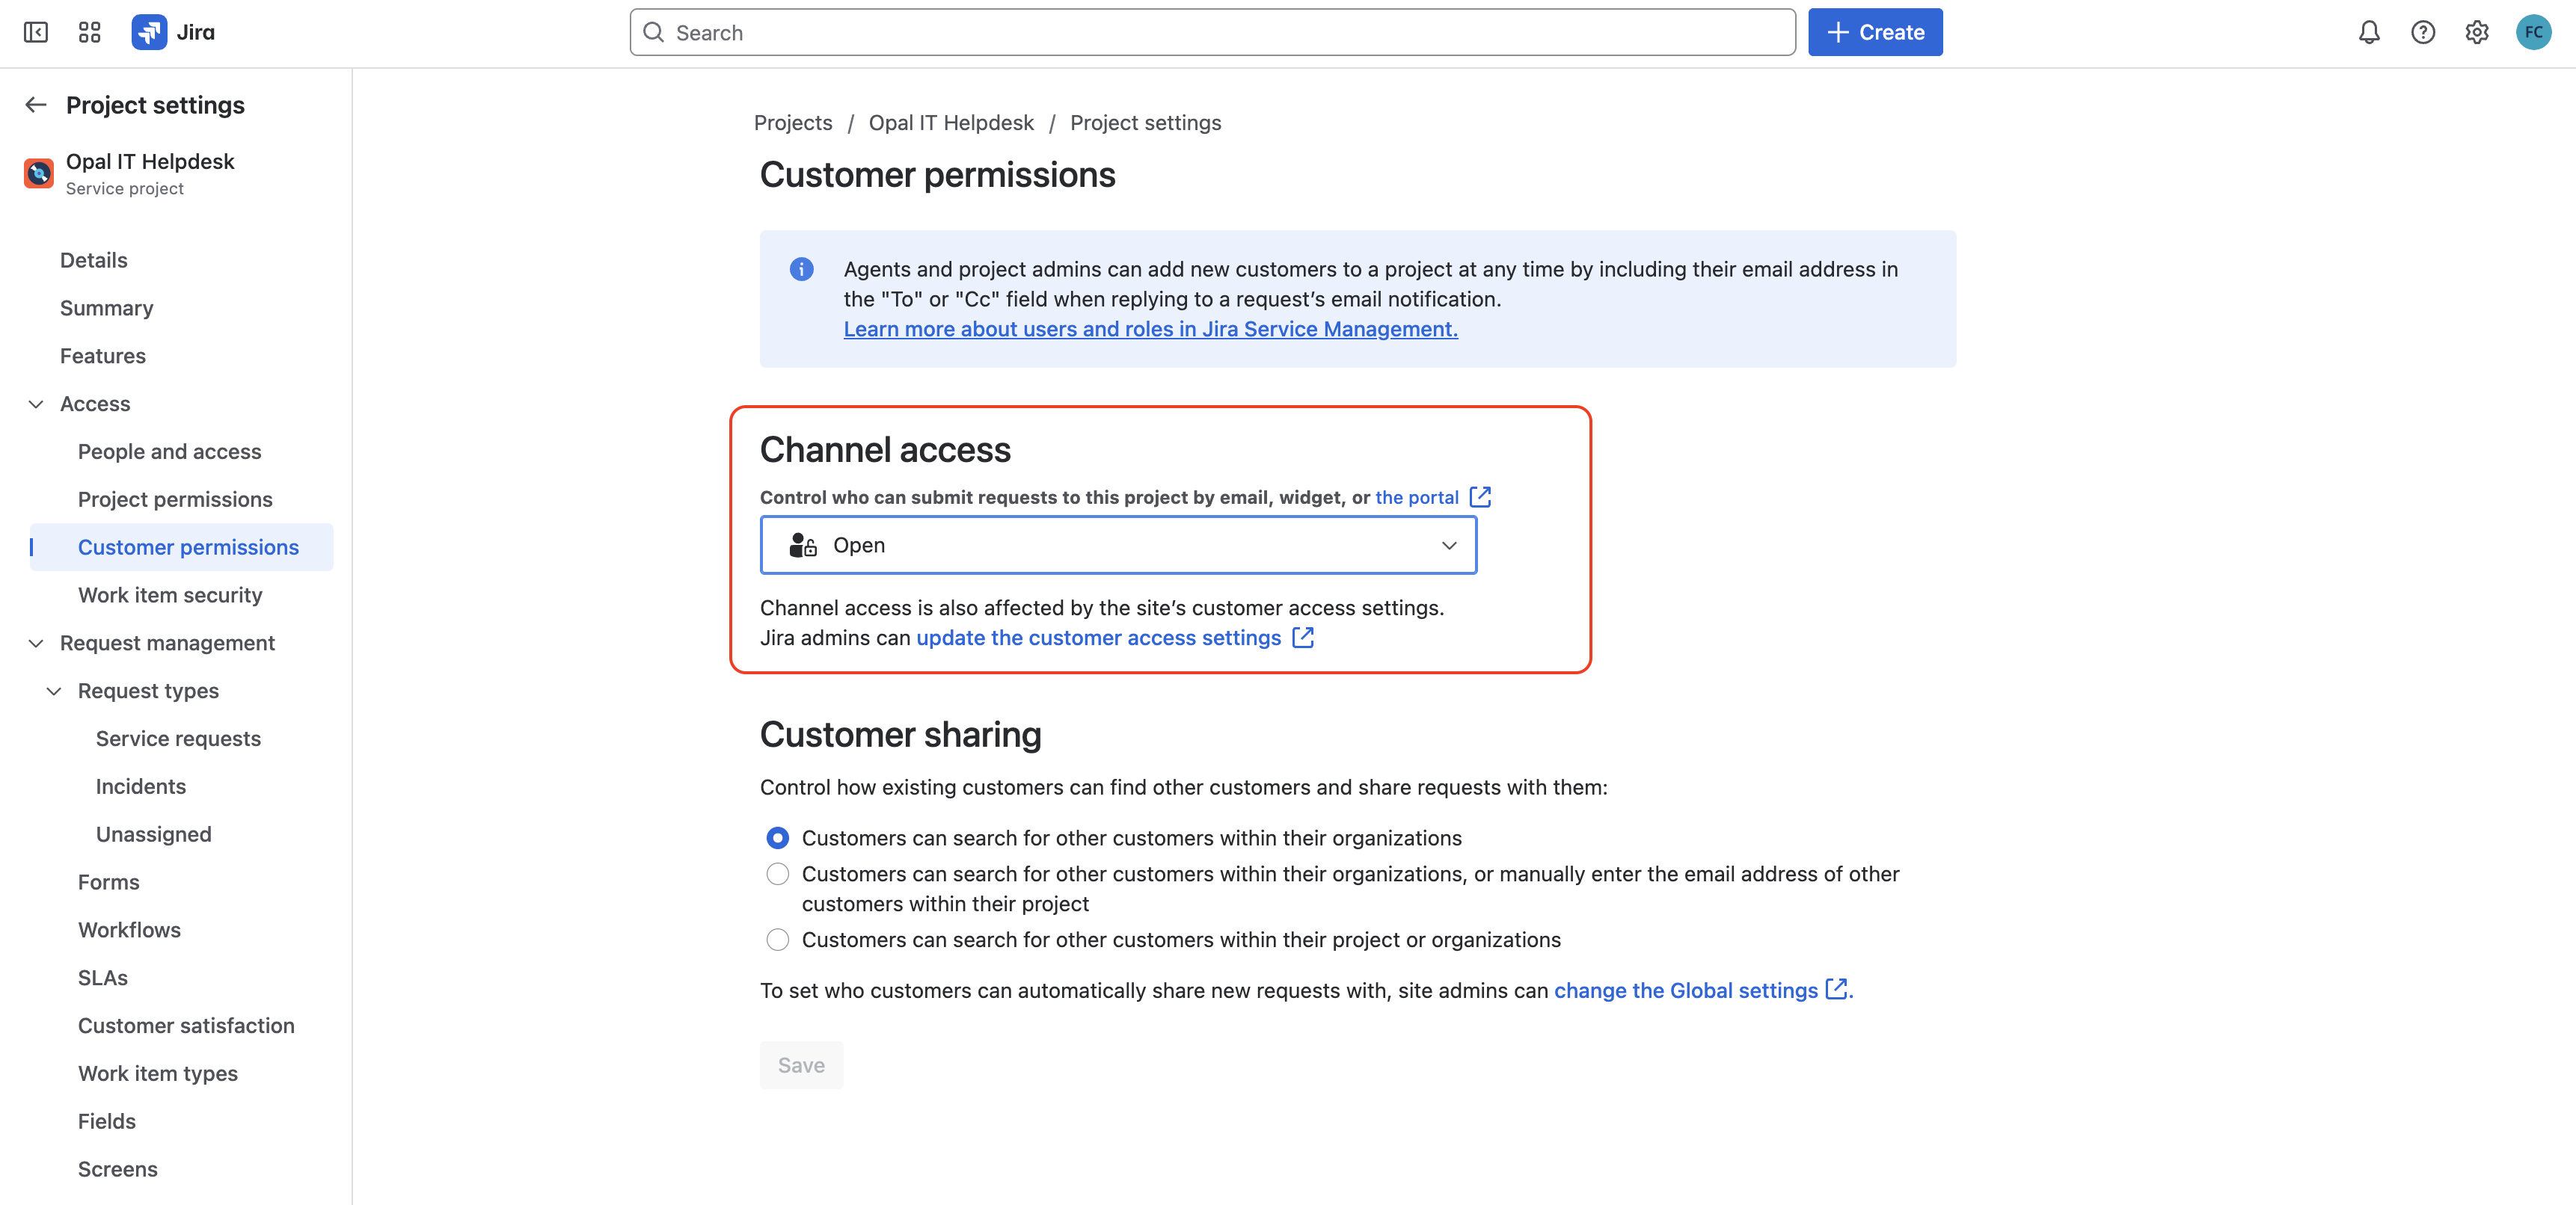Open update the customer access settings link
Screen dimensions: 2576x1205
coord(1098,638)
